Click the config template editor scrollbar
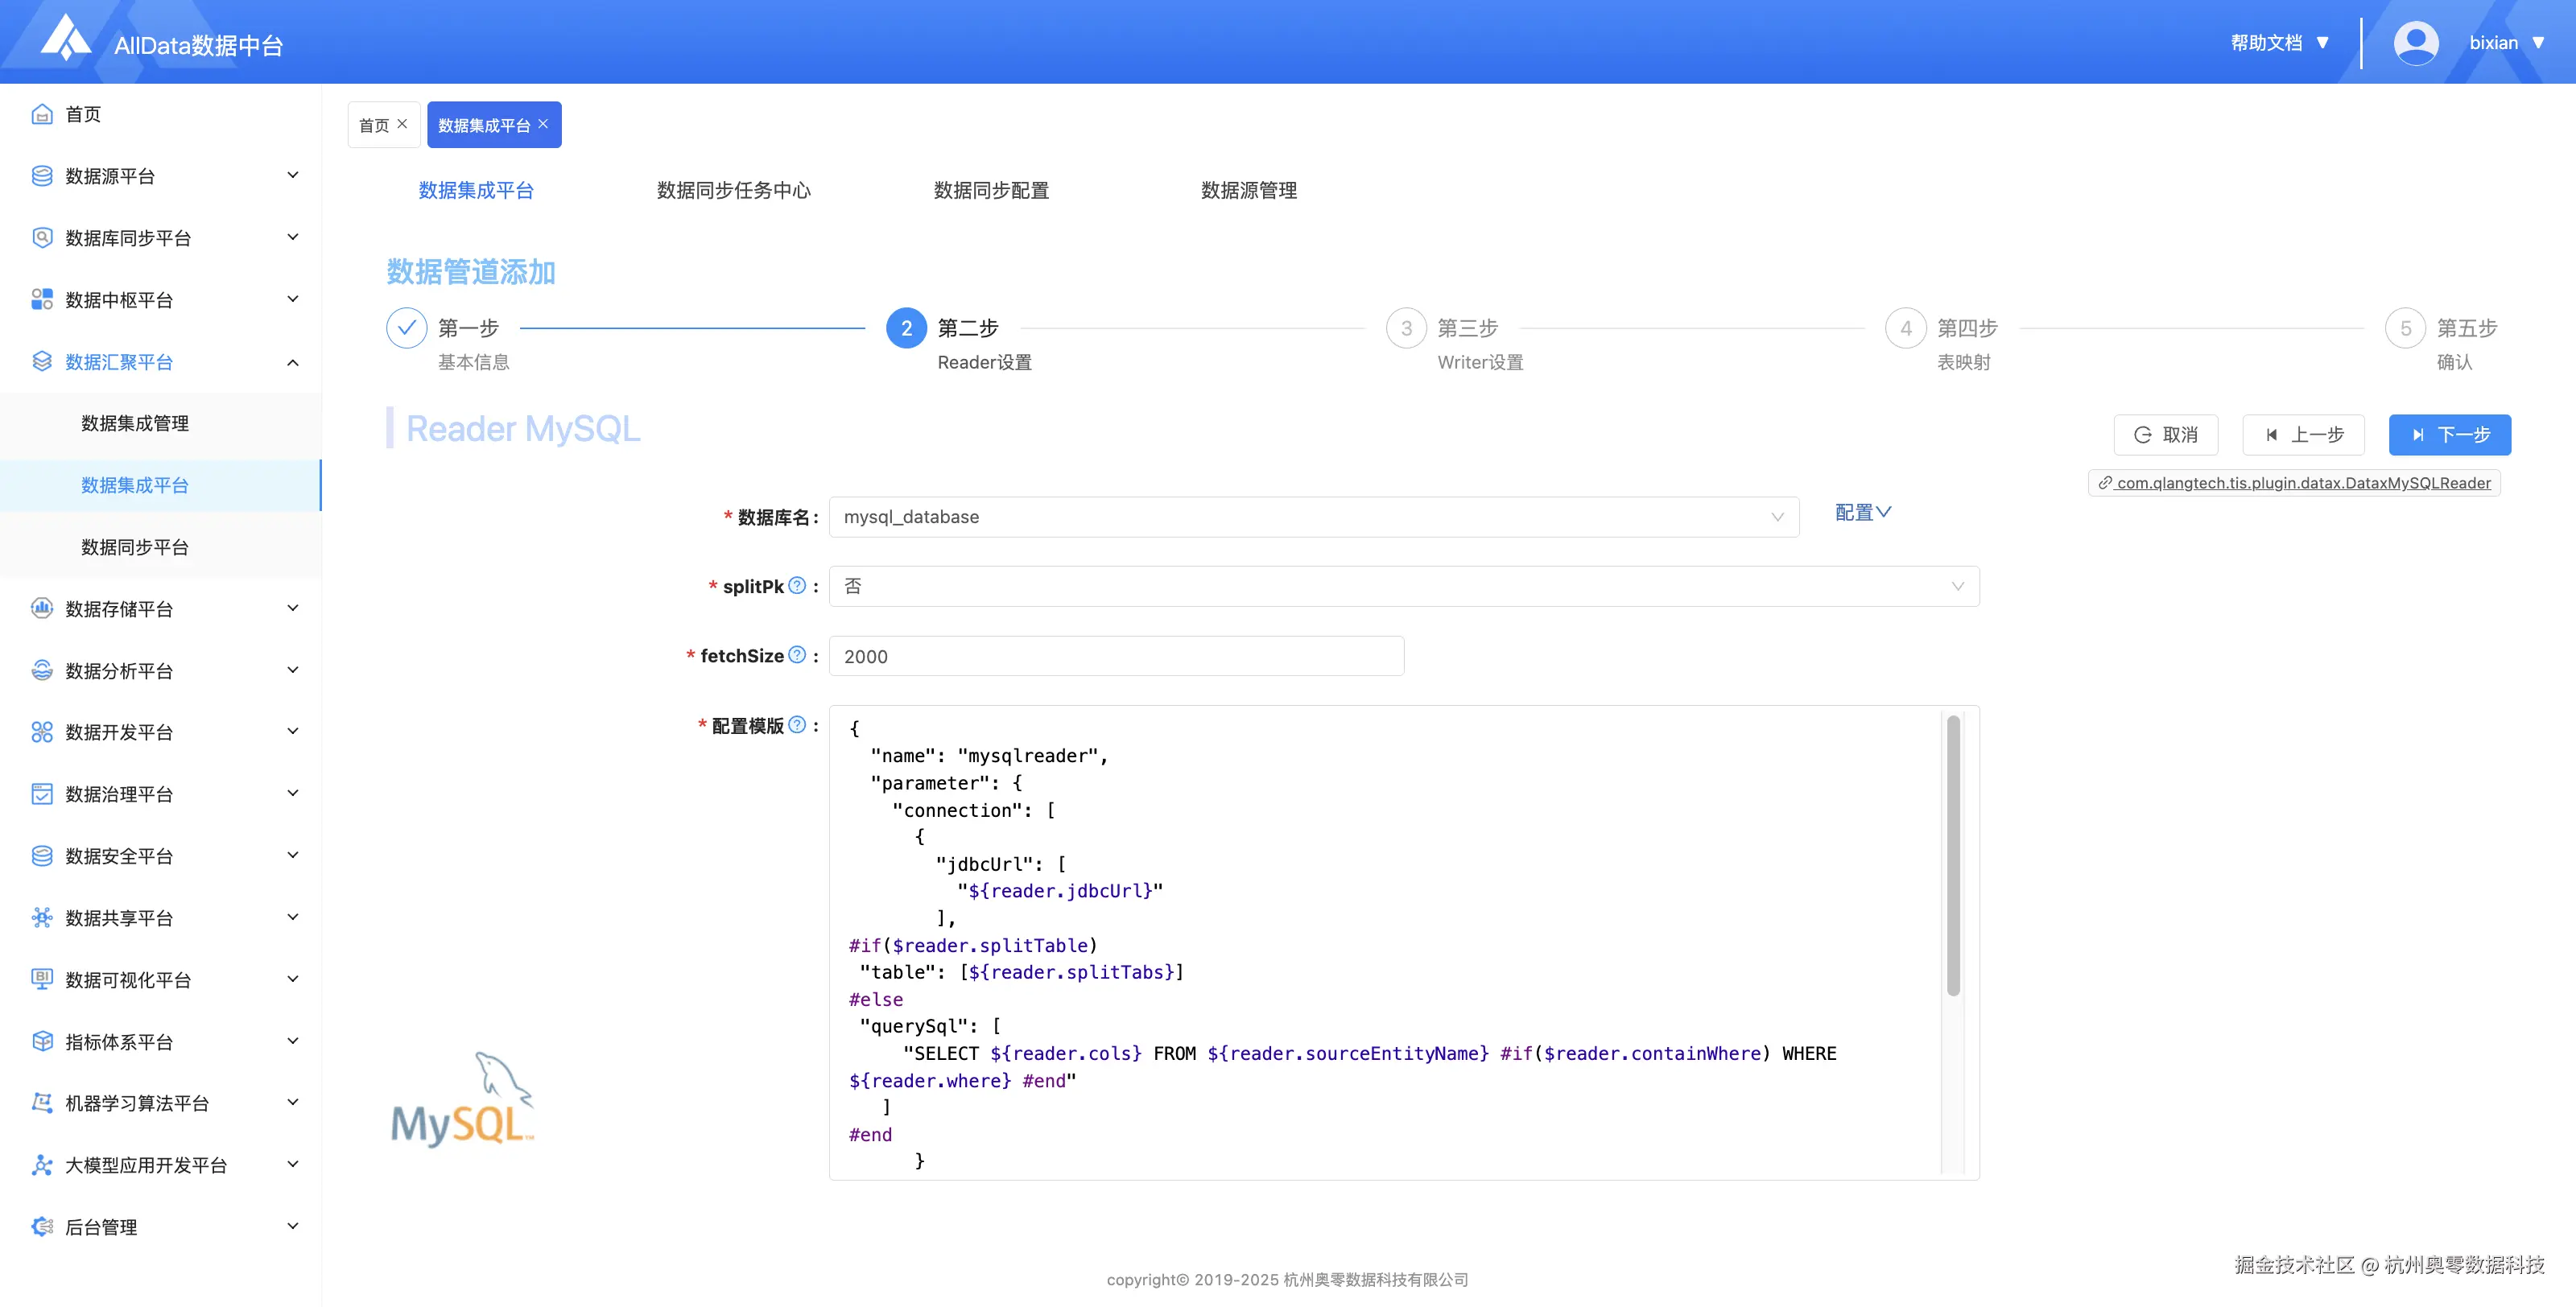 [1952, 855]
